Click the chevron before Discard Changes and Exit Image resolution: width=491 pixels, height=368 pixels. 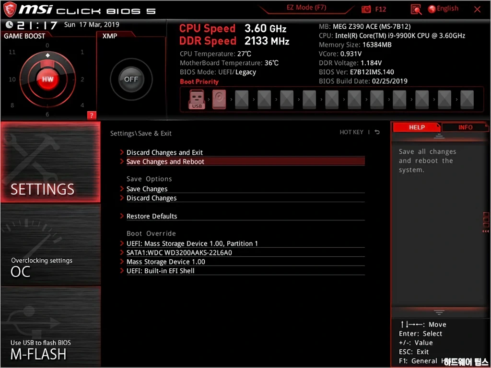(122, 152)
